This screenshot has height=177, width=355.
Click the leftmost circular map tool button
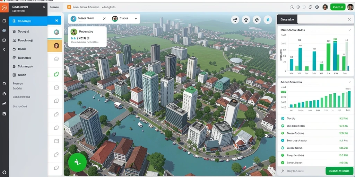pyautogui.click(x=235, y=20)
